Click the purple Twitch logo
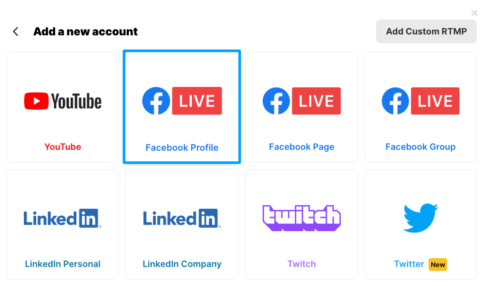 301,217
